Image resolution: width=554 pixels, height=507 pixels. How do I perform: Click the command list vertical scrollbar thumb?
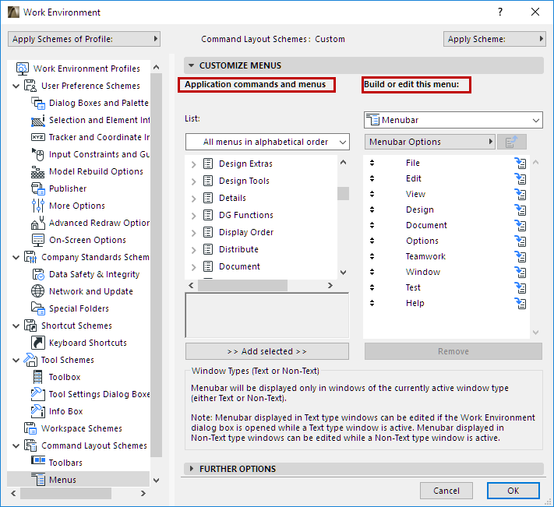click(x=343, y=193)
